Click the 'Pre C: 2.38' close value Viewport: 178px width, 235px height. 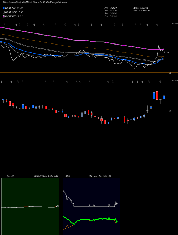point(111,16)
